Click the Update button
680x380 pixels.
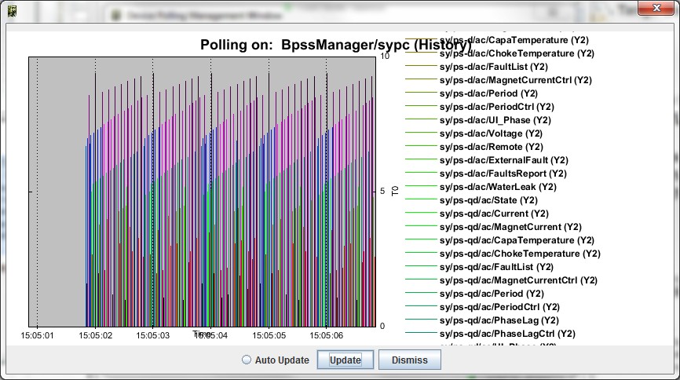pyautogui.click(x=345, y=360)
